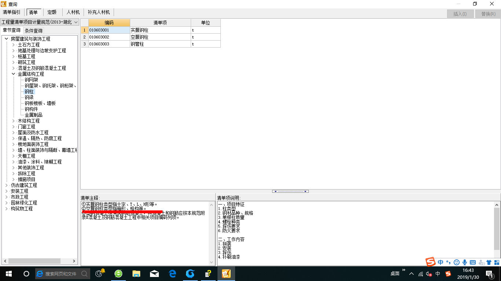Screen dimensions: 501x281
Task: Open the Sogou toolbox grid icon
Action: click(x=497, y=262)
